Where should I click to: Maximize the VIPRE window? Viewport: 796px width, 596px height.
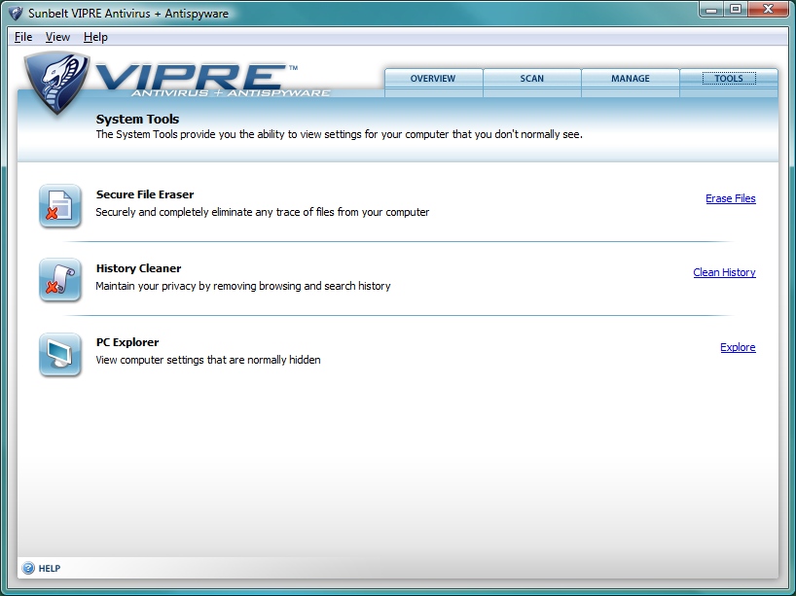(x=736, y=10)
